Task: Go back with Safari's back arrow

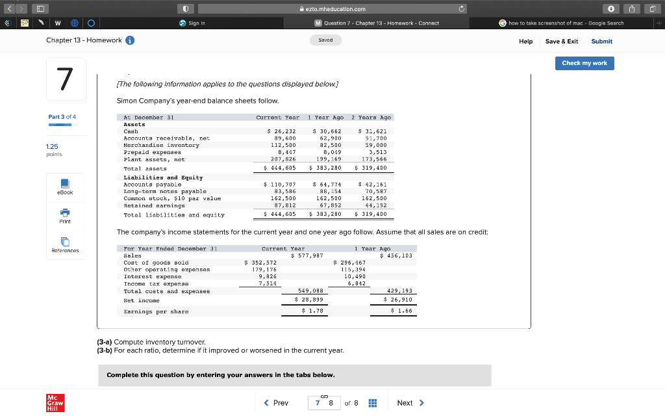Action: pos(9,8)
